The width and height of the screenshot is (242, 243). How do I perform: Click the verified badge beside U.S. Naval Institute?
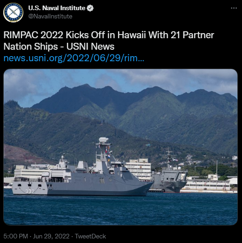pos(90,8)
